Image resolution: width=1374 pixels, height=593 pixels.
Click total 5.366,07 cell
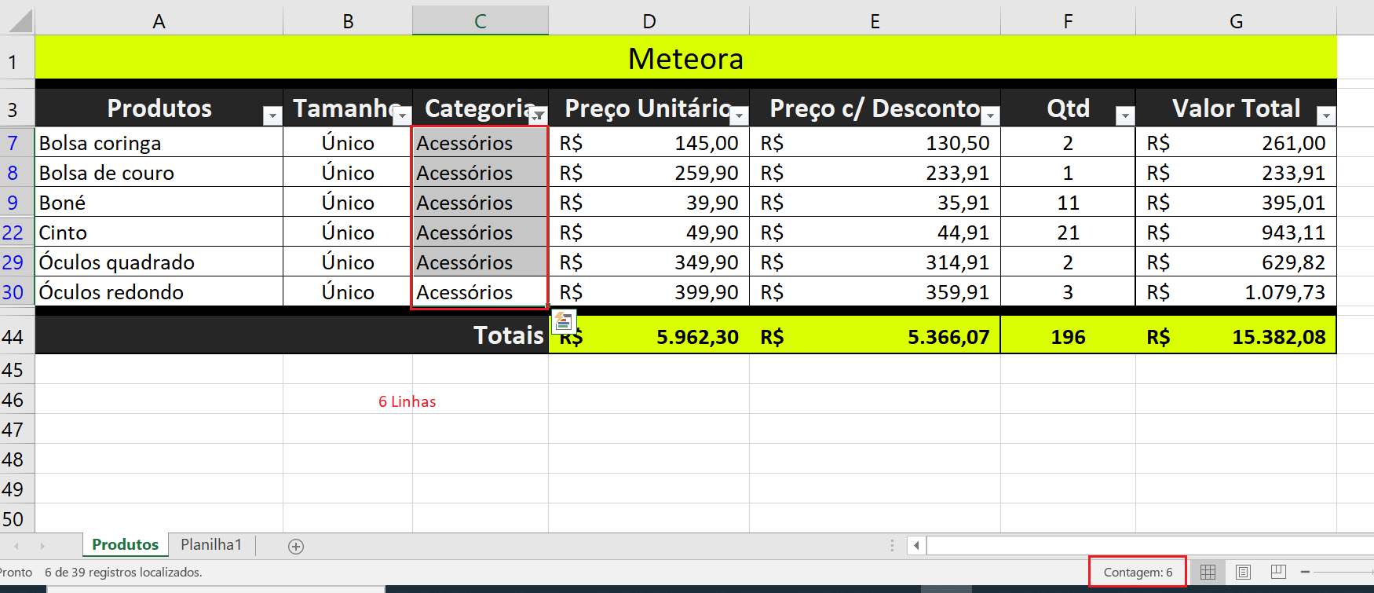pyautogui.click(x=875, y=337)
